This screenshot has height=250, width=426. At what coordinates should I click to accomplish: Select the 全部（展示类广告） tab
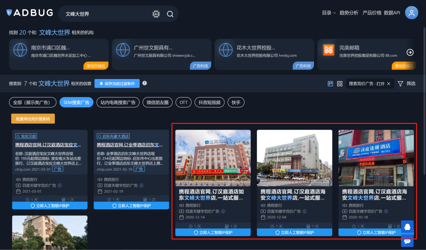tap(33, 102)
